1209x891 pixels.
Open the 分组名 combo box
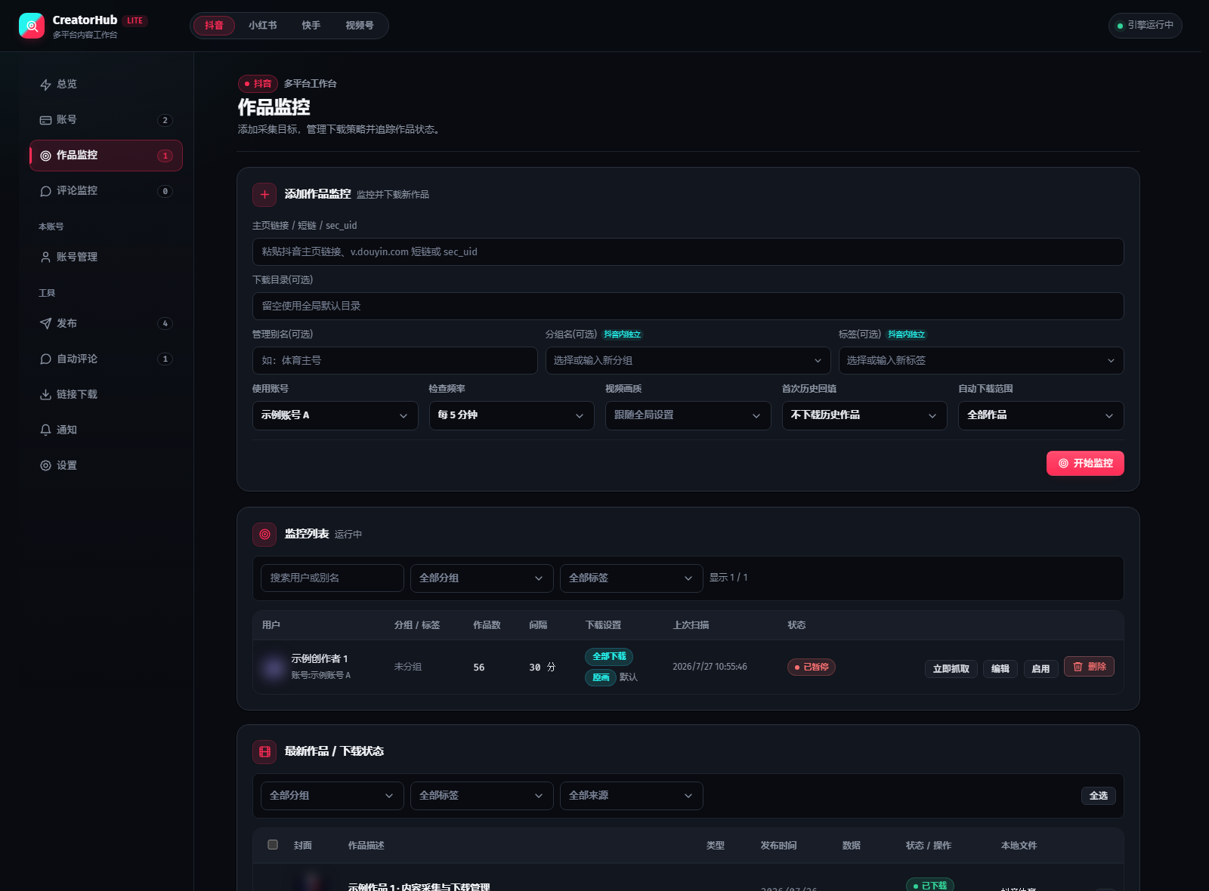pyautogui.click(x=688, y=361)
